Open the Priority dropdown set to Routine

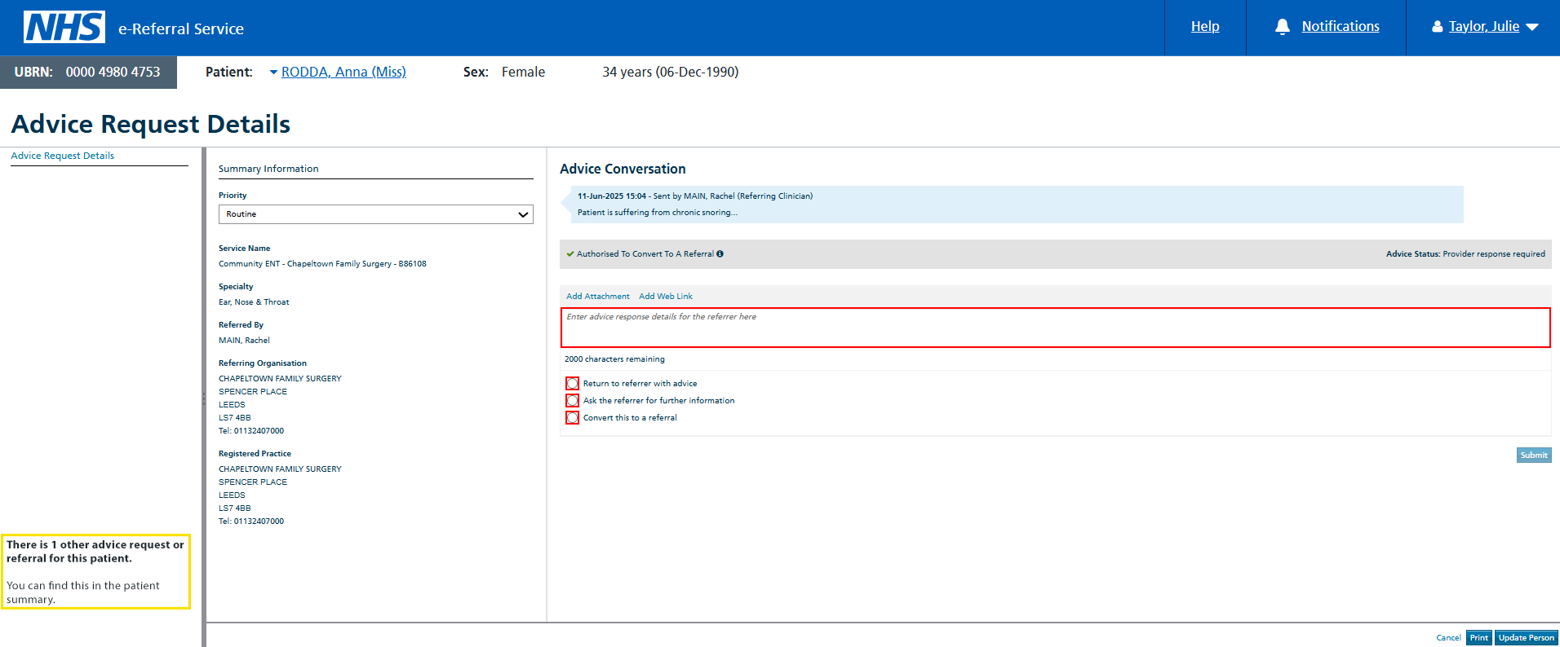[376, 214]
